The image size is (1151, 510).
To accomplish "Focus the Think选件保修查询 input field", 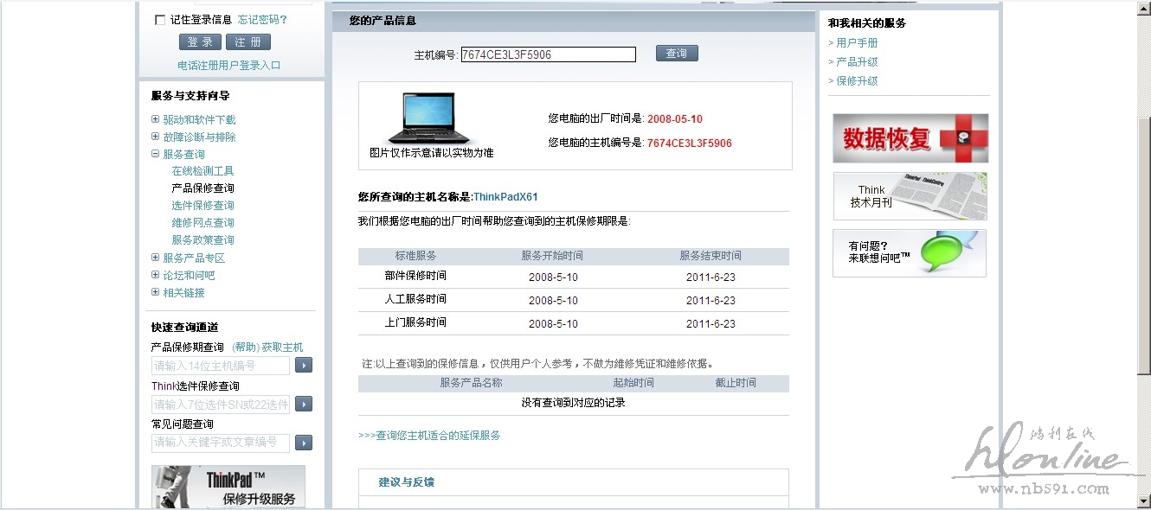I will pos(221,405).
